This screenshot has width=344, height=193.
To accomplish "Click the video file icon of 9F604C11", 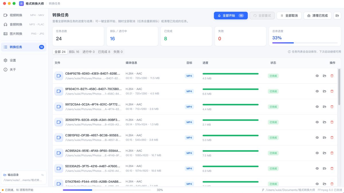I will (x=59, y=91).
